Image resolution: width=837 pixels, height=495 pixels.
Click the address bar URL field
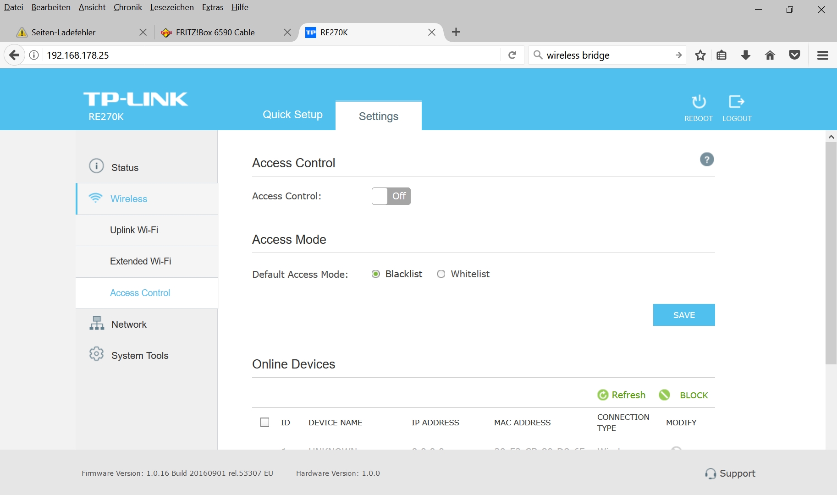tap(270, 55)
